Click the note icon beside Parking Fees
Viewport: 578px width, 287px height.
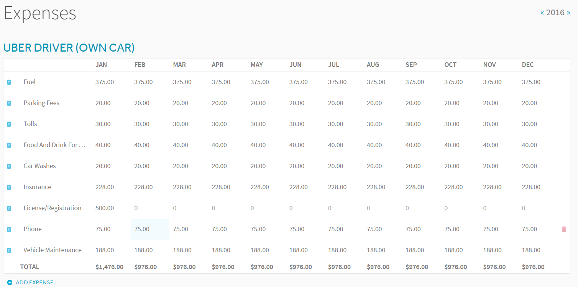9,103
